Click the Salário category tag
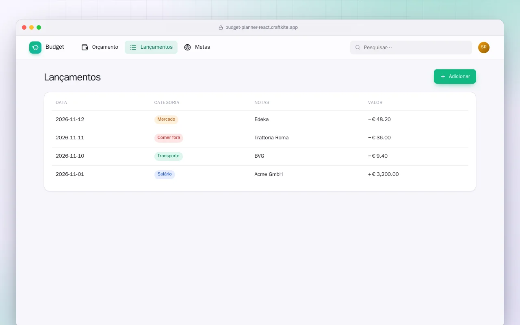Image resolution: width=520 pixels, height=325 pixels. click(165, 174)
